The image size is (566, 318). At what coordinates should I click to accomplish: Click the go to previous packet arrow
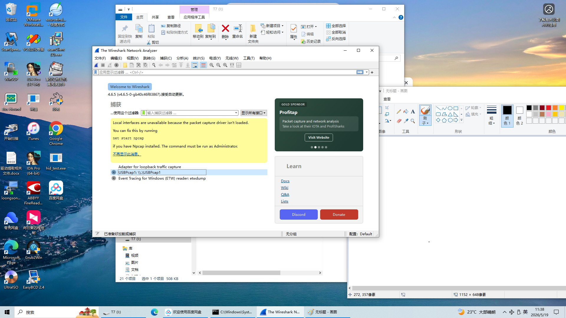[161, 65]
